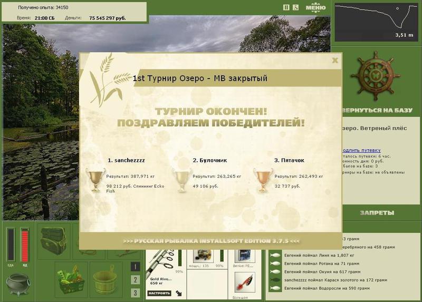Click fish icon beside 'поймал Водоросли' message
Viewport: 422px width, 302px height.
275,288
